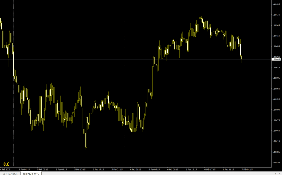Click the 5 Feb 21:15 time label
This screenshot has width=282, height=175.
tap(117, 169)
